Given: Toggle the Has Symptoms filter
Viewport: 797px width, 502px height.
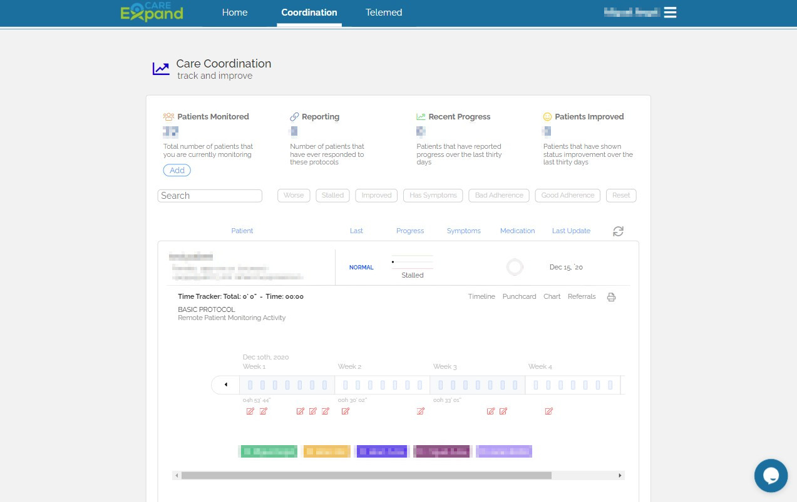Looking at the screenshot, I should (x=433, y=196).
